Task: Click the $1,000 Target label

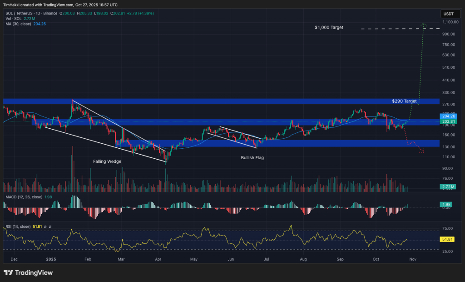Action: tap(328, 27)
